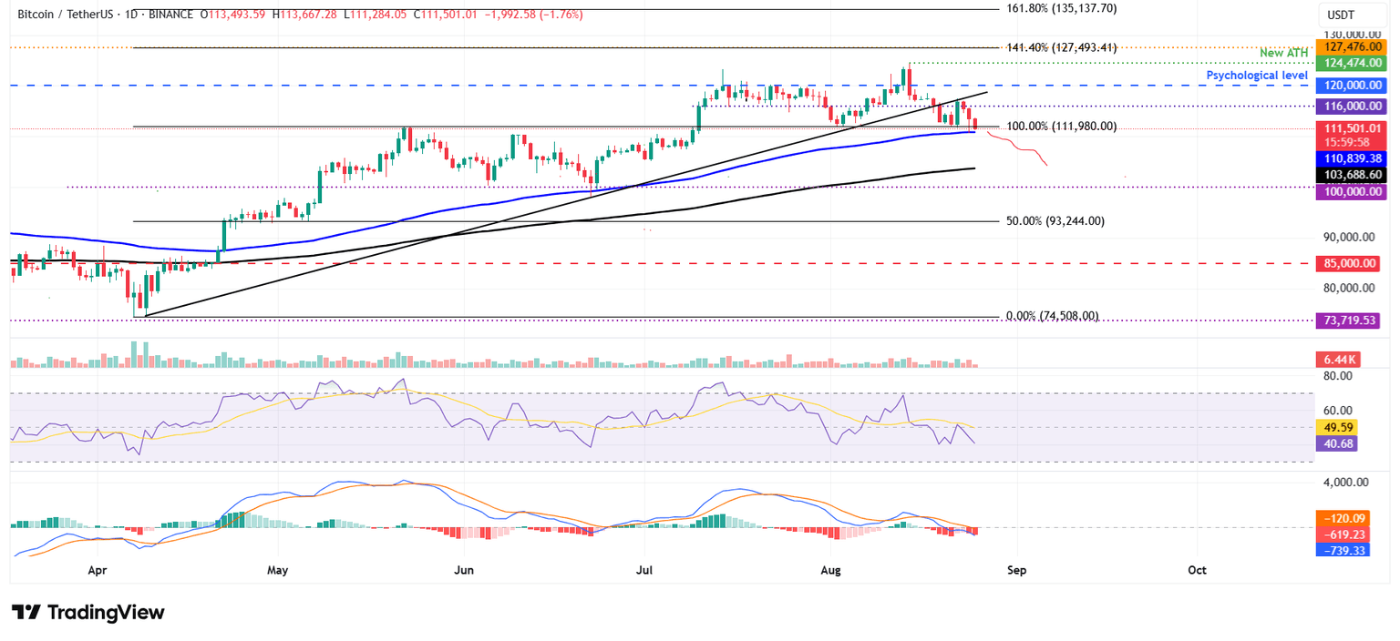Select the blue Psychological level text
Screen dimensions: 1400x641
(x=1257, y=76)
